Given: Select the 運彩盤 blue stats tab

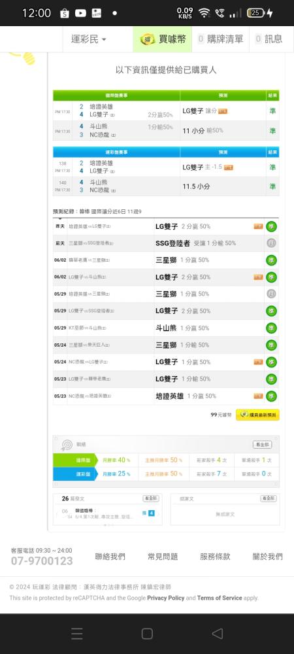Looking at the screenshot, I should (x=74, y=473).
